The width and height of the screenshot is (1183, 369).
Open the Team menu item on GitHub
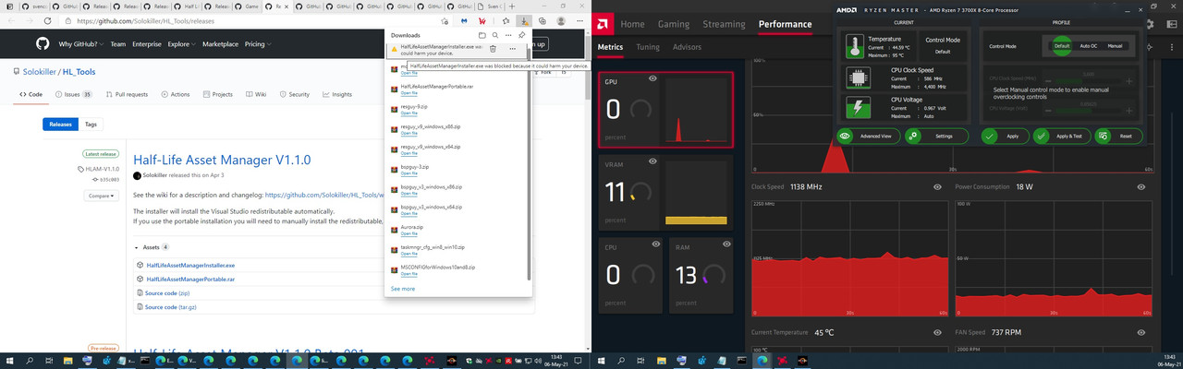coord(118,43)
